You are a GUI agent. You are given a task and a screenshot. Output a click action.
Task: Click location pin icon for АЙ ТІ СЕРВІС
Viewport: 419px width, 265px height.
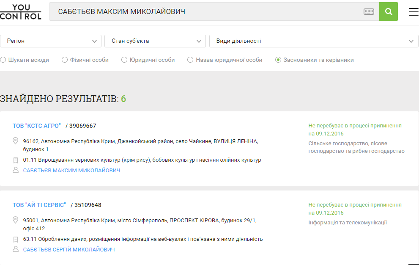point(16,220)
